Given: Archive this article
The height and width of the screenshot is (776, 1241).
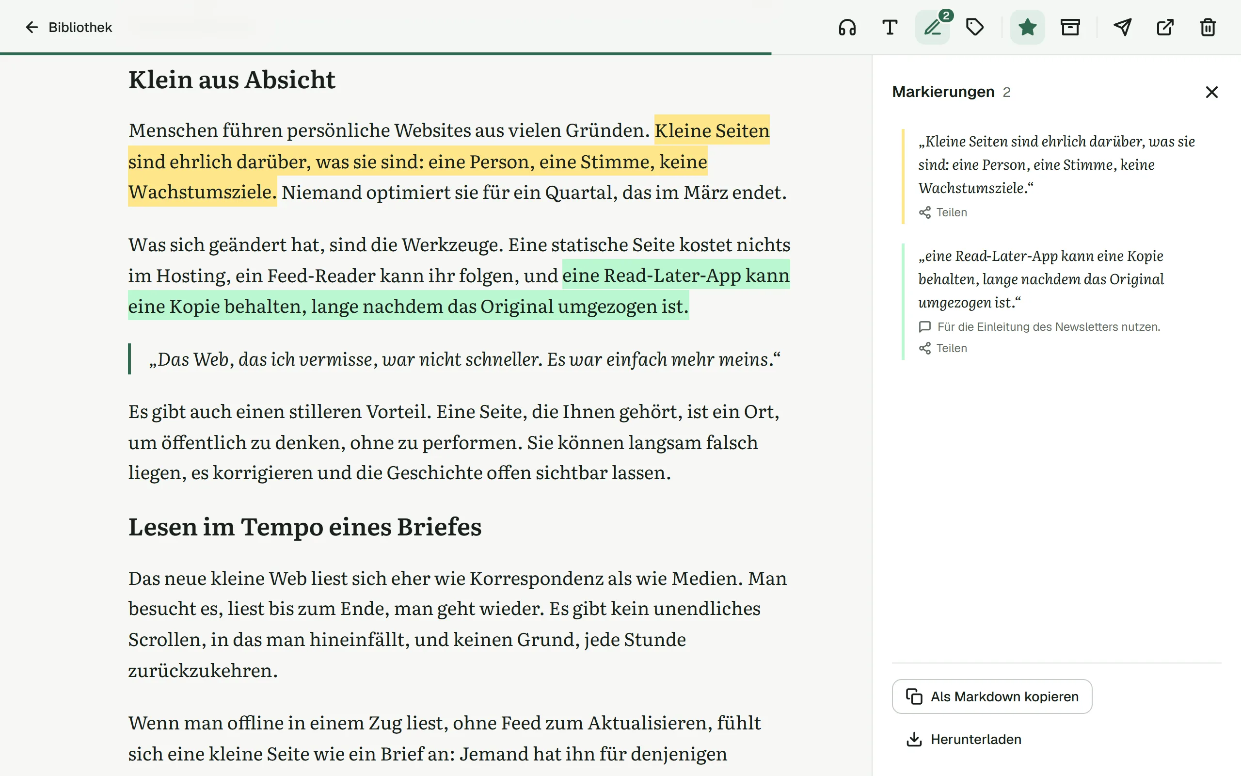Looking at the screenshot, I should (x=1070, y=27).
